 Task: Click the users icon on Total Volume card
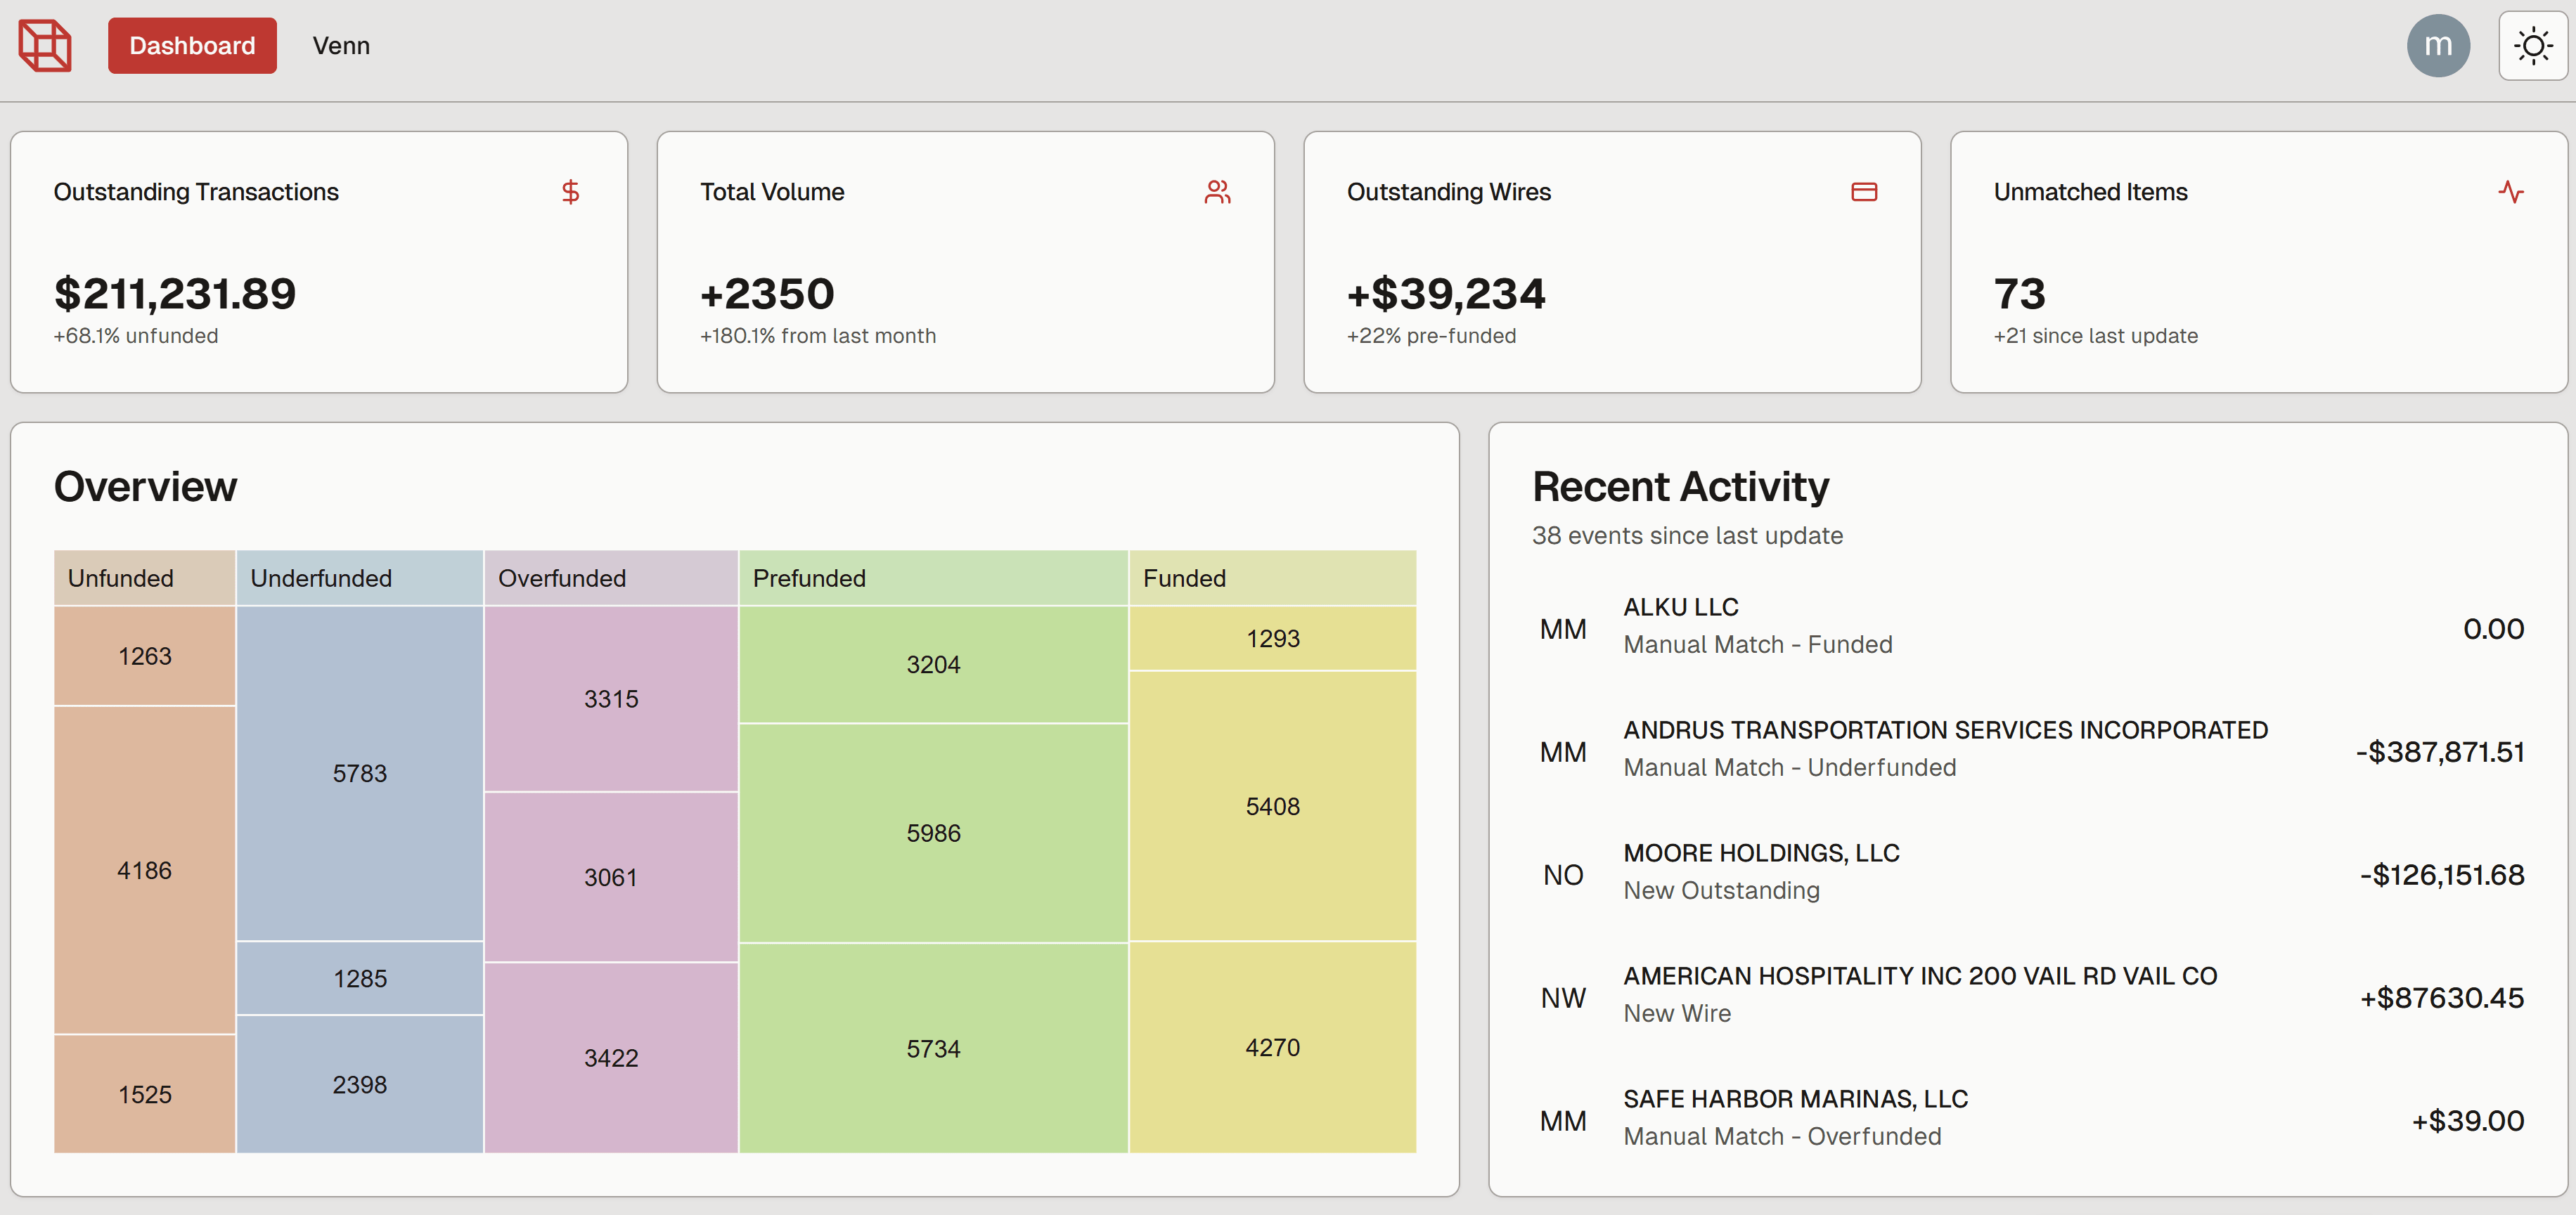click(1217, 192)
